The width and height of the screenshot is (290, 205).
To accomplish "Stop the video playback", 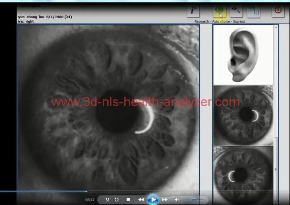I will [x=128, y=200].
